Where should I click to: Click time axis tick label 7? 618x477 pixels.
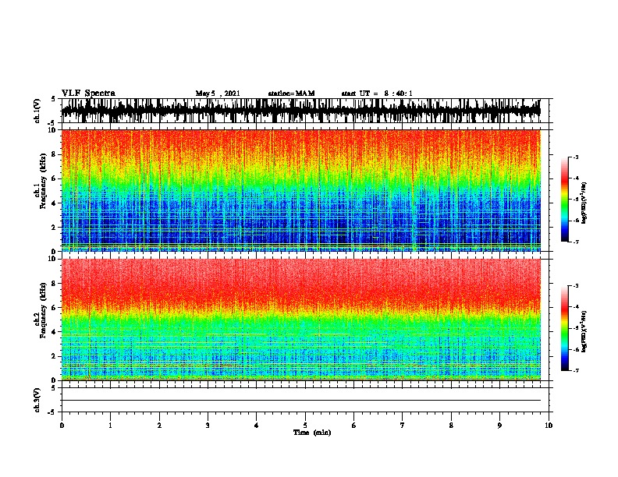(x=403, y=426)
